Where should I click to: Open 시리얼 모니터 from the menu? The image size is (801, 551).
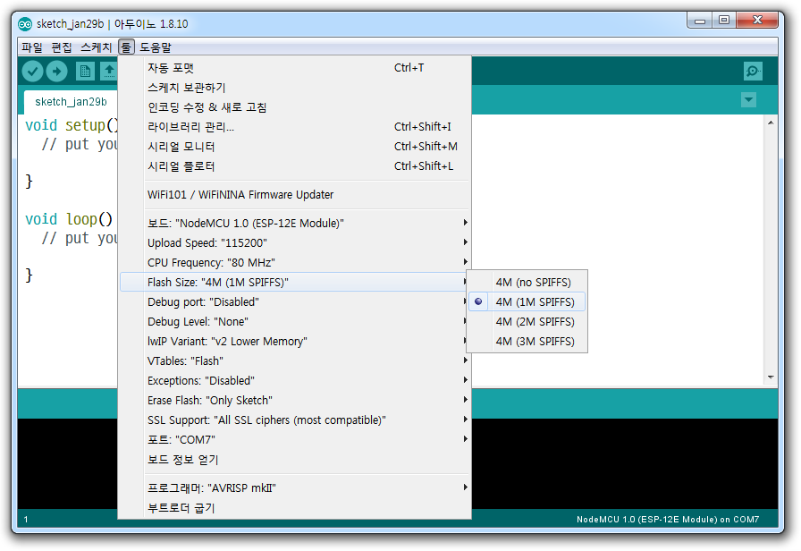click(x=295, y=147)
